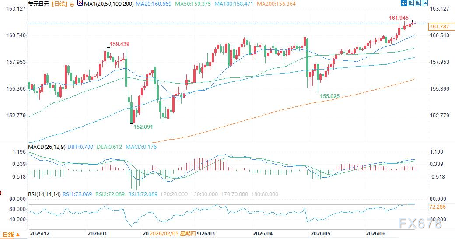Screen dimensions: 455x239
Task: Click the 155.025 low price marker
Action: (x=329, y=96)
